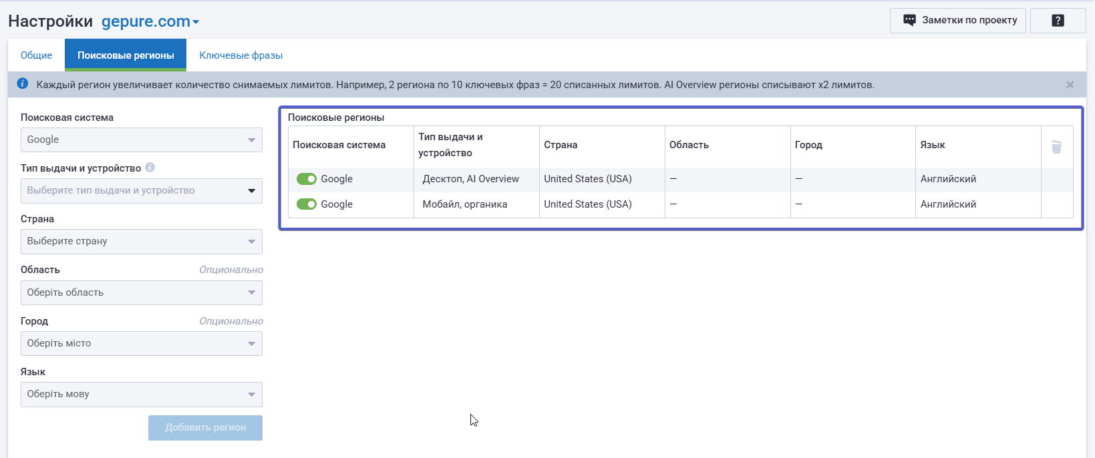Viewport: 1095px width, 458px height.
Task: Open the Оберіть мову language dropdown
Action: point(141,395)
